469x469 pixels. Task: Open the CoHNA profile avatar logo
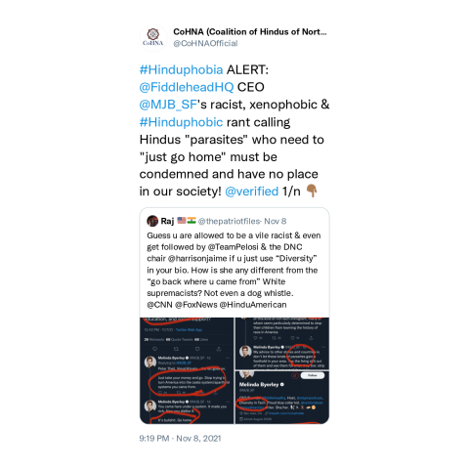pyautogui.click(x=153, y=37)
